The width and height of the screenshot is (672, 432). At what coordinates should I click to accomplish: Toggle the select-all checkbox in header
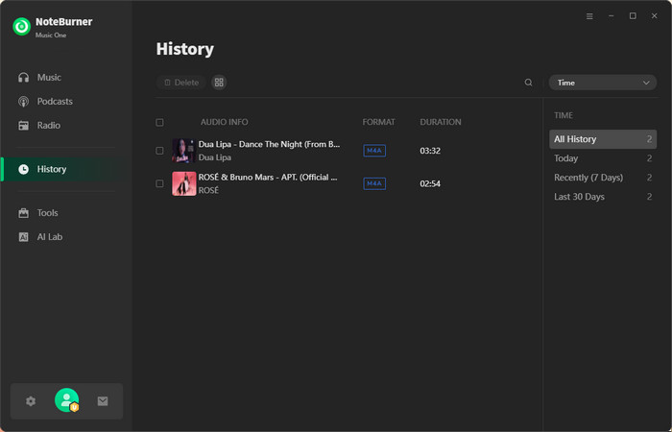click(x=159, y=123)
